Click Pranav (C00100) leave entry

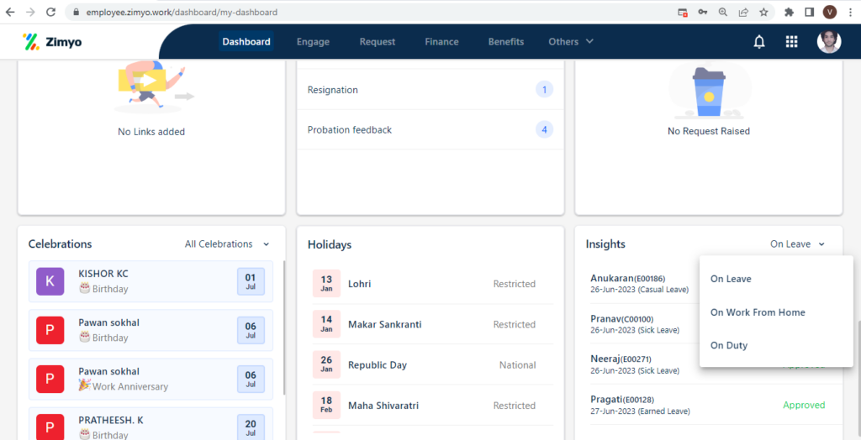tap(636, 324)
